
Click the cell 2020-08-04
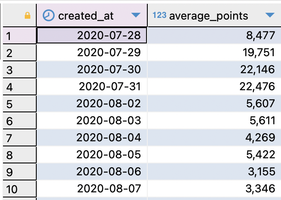92,138
